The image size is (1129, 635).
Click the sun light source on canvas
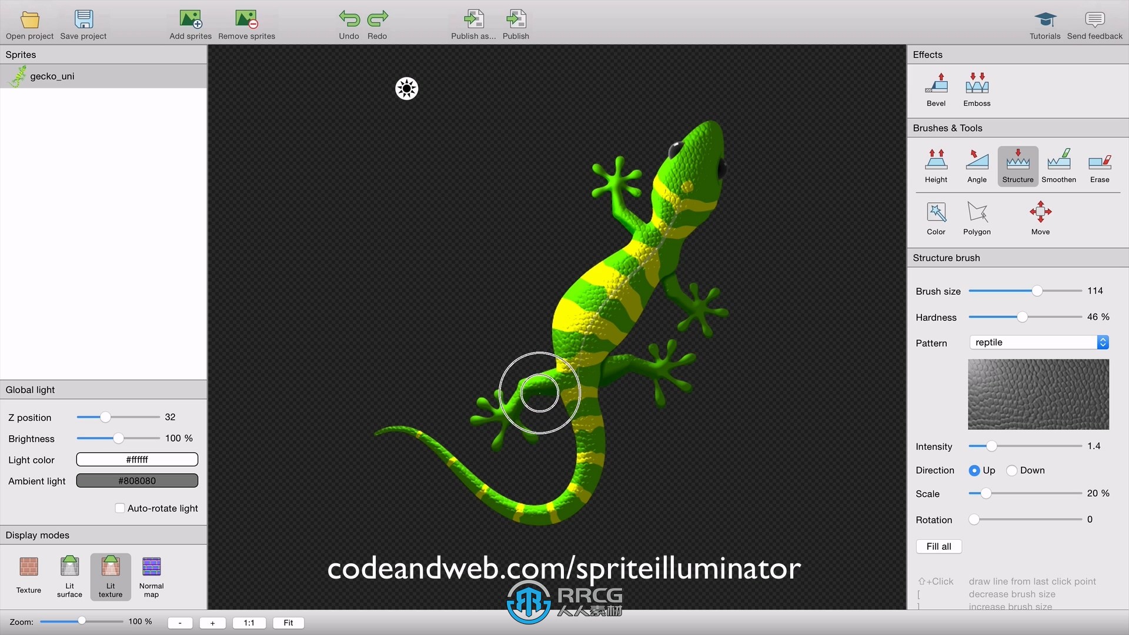pos(406,89)
